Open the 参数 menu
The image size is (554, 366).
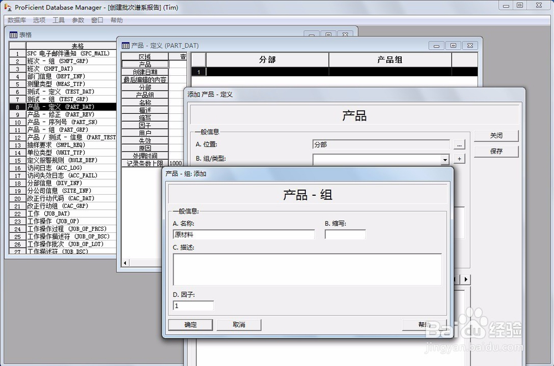(78, 20)
